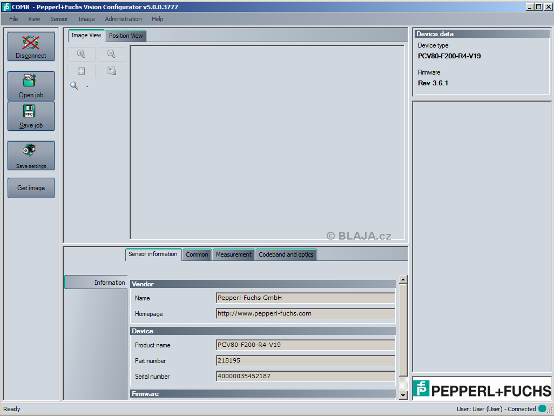This screenshot has height=416, width=554.
Task: Click the Device data panel header
Action: [482, 34]
